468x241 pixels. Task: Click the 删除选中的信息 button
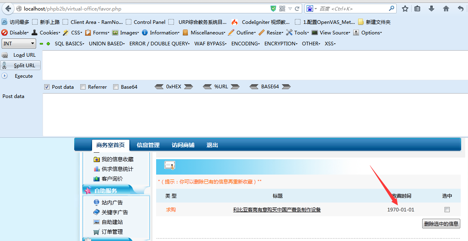click(441, 224)
